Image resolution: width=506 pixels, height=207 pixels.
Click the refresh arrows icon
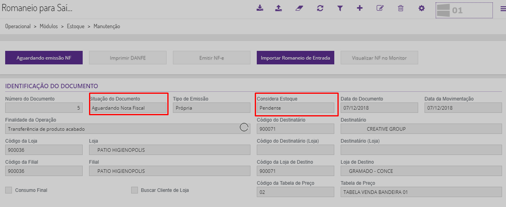pos(320,8)
